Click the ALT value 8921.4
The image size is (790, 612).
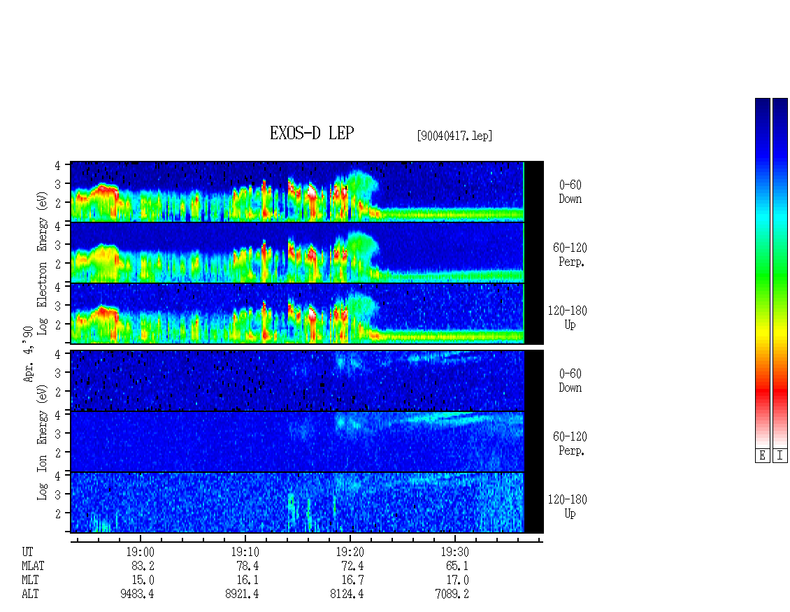tap(243, 595)
